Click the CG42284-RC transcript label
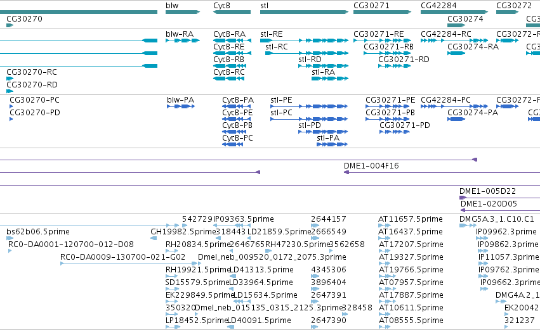 pyautogui.click(x=446, y=34)
